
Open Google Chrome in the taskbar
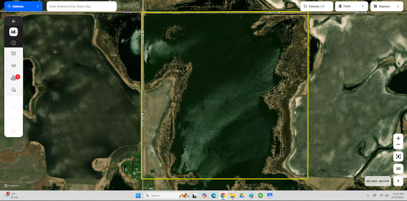click(x=223, y=195)
